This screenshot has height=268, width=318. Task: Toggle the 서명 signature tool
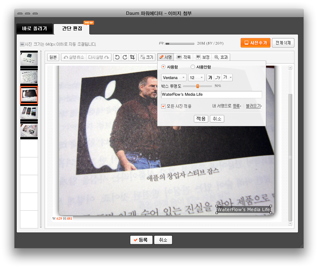[166, 57]
